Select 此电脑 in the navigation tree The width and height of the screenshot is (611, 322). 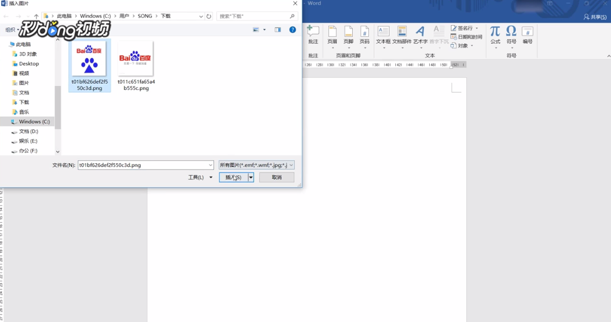[x=23, y=44]
